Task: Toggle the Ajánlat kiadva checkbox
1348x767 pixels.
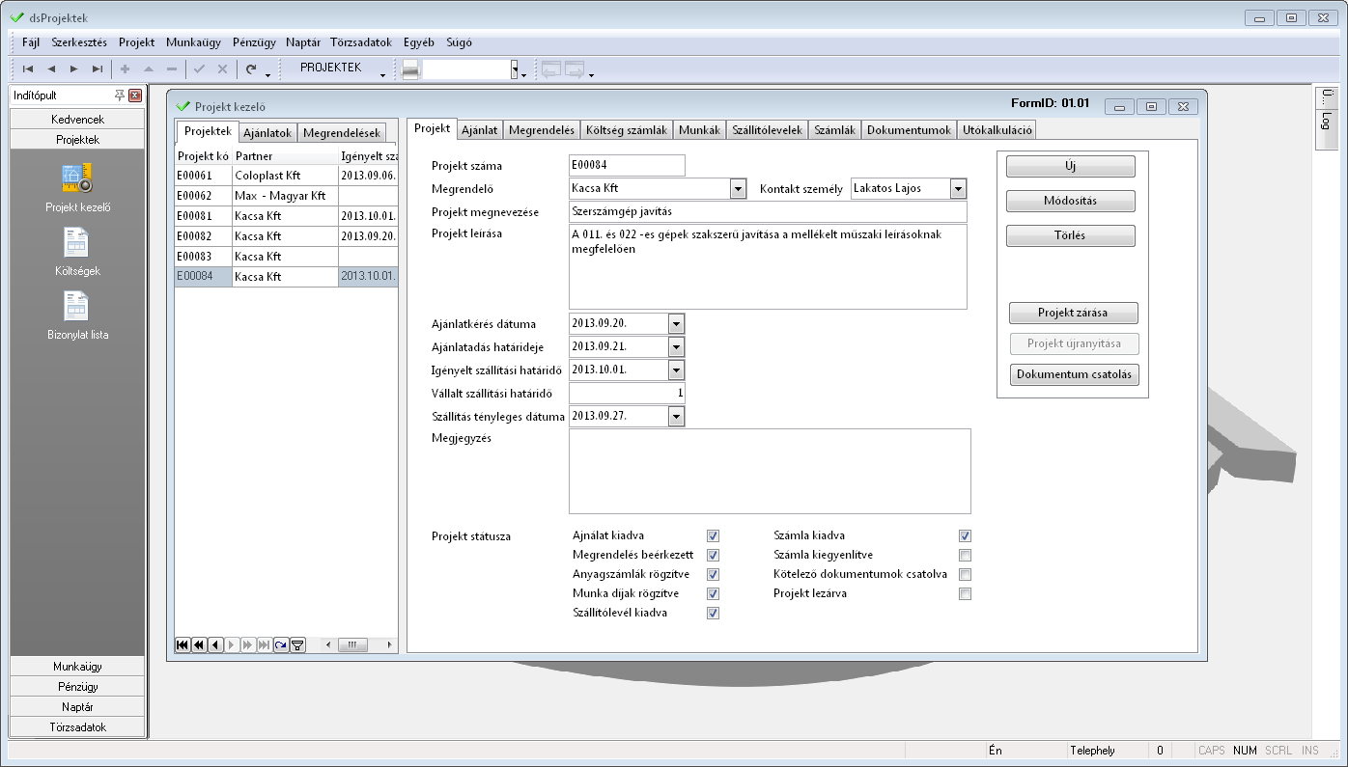Action: (x=714, y=535)
